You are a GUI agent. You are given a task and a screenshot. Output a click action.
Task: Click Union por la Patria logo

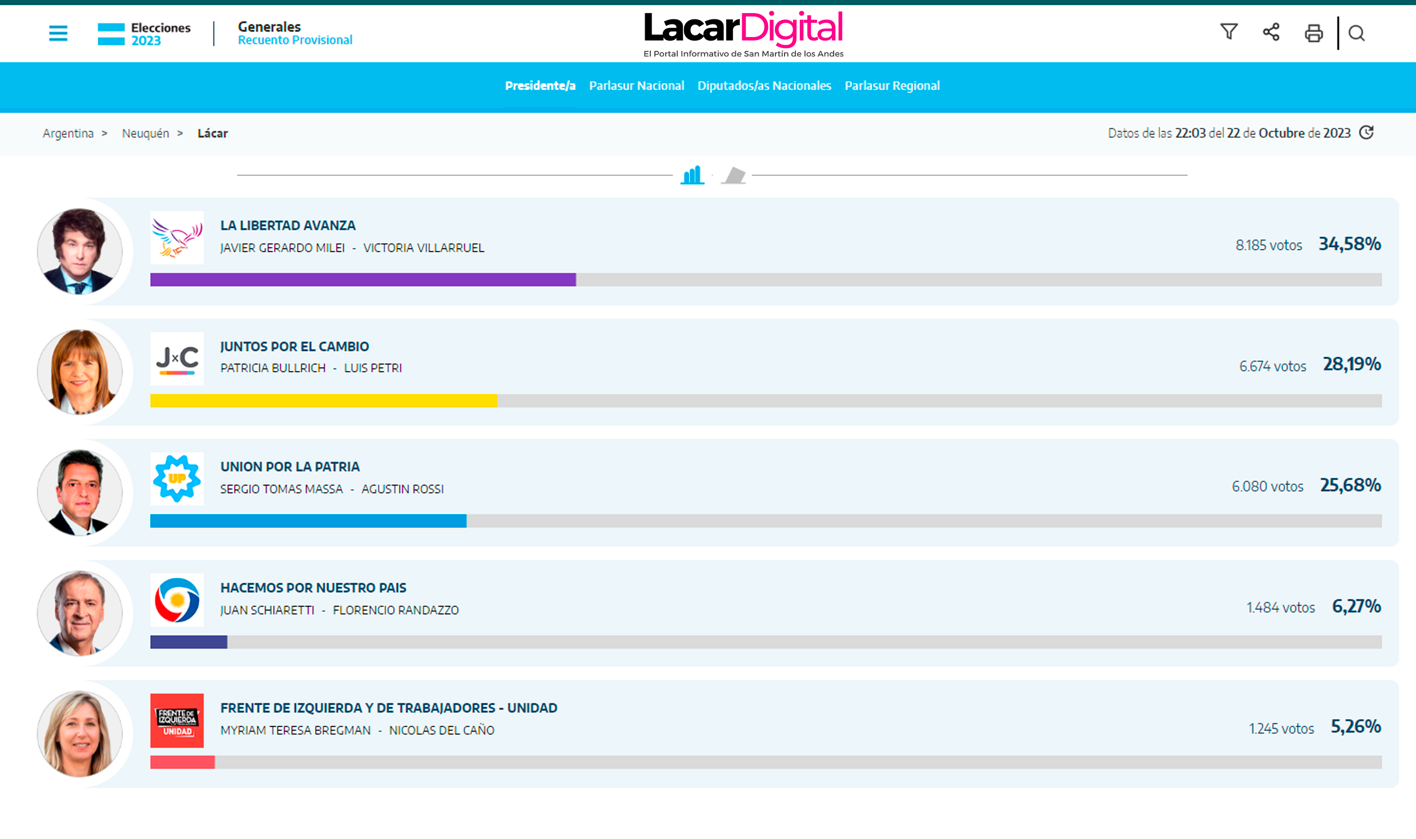(177, 479)
